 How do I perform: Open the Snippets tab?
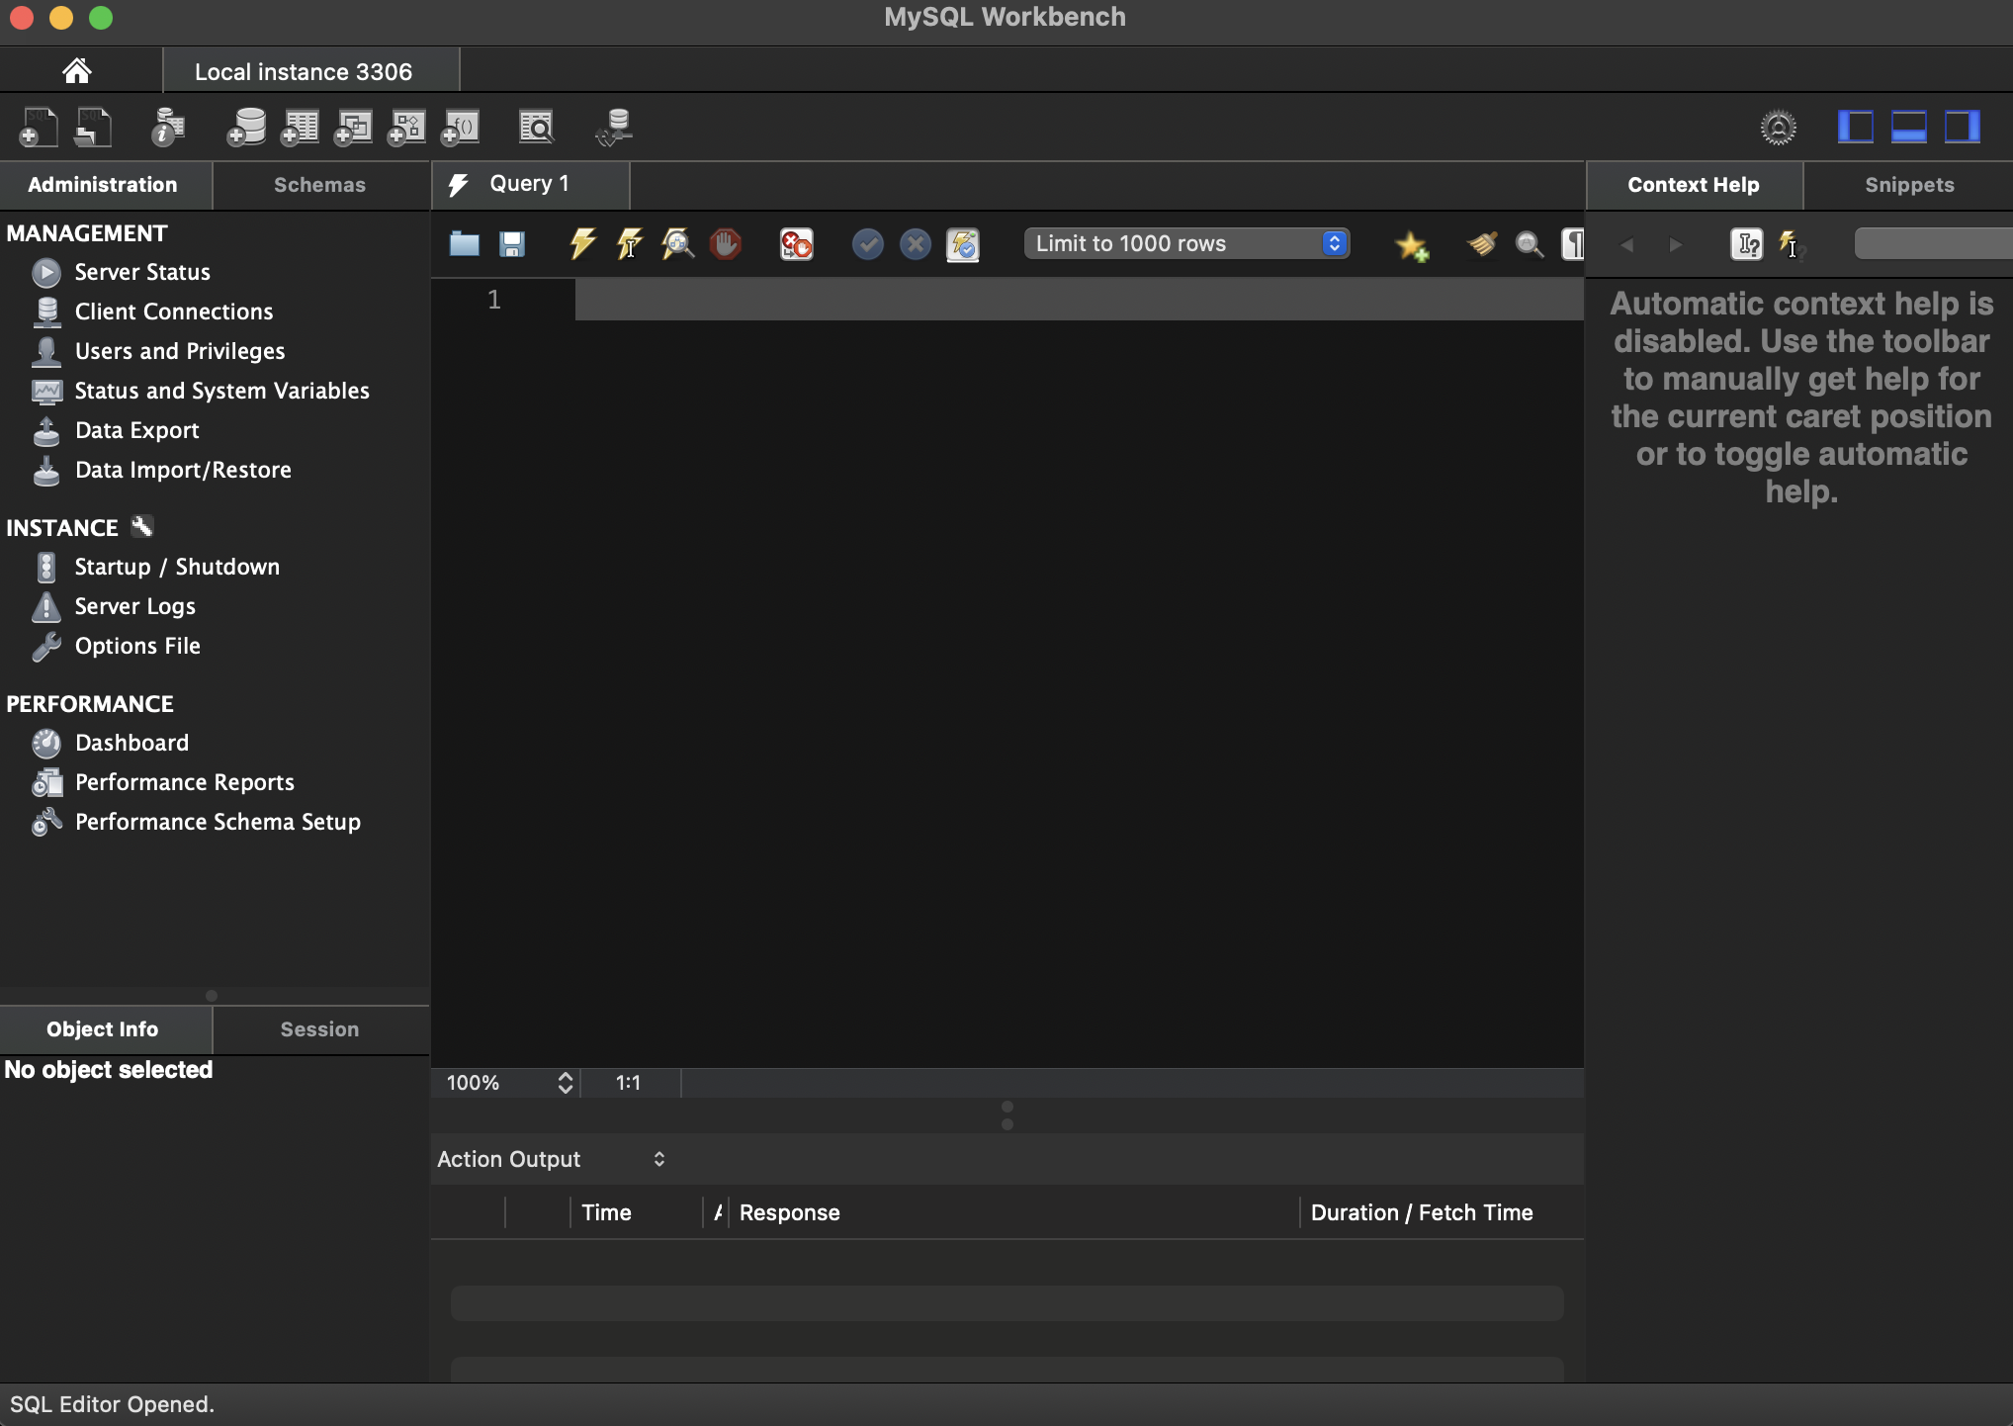click(1908, 185)
